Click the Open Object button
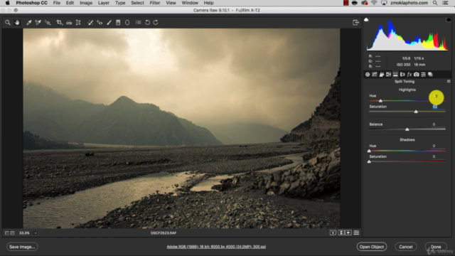 tap(372, 247)
